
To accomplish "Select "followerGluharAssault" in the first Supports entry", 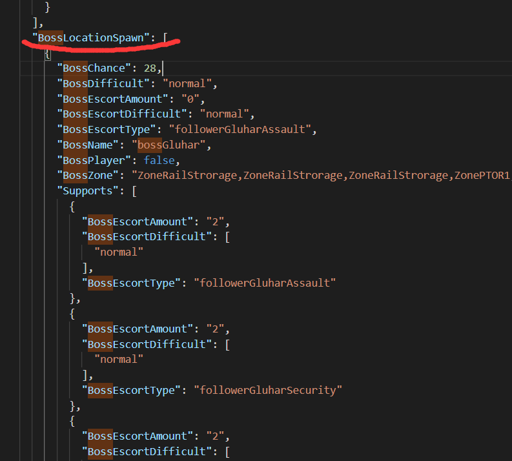I will [x=265, y=283].
